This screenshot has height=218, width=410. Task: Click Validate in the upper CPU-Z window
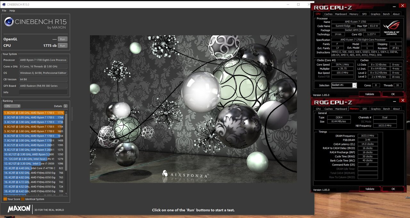(370, 94)
